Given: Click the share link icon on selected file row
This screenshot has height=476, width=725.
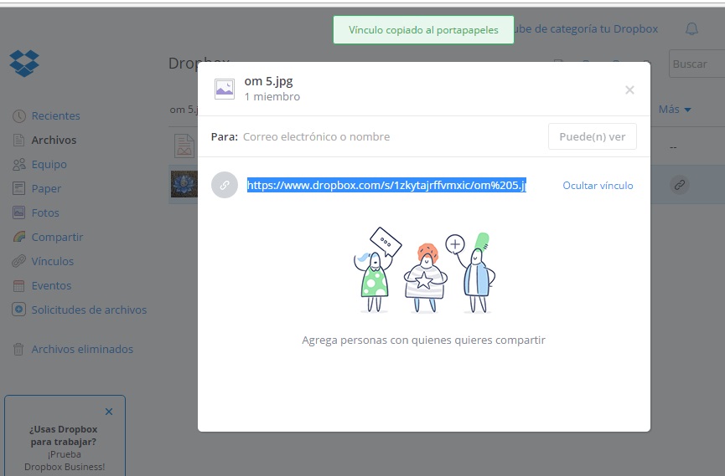Looking at the screenshot, I should 679,185.
